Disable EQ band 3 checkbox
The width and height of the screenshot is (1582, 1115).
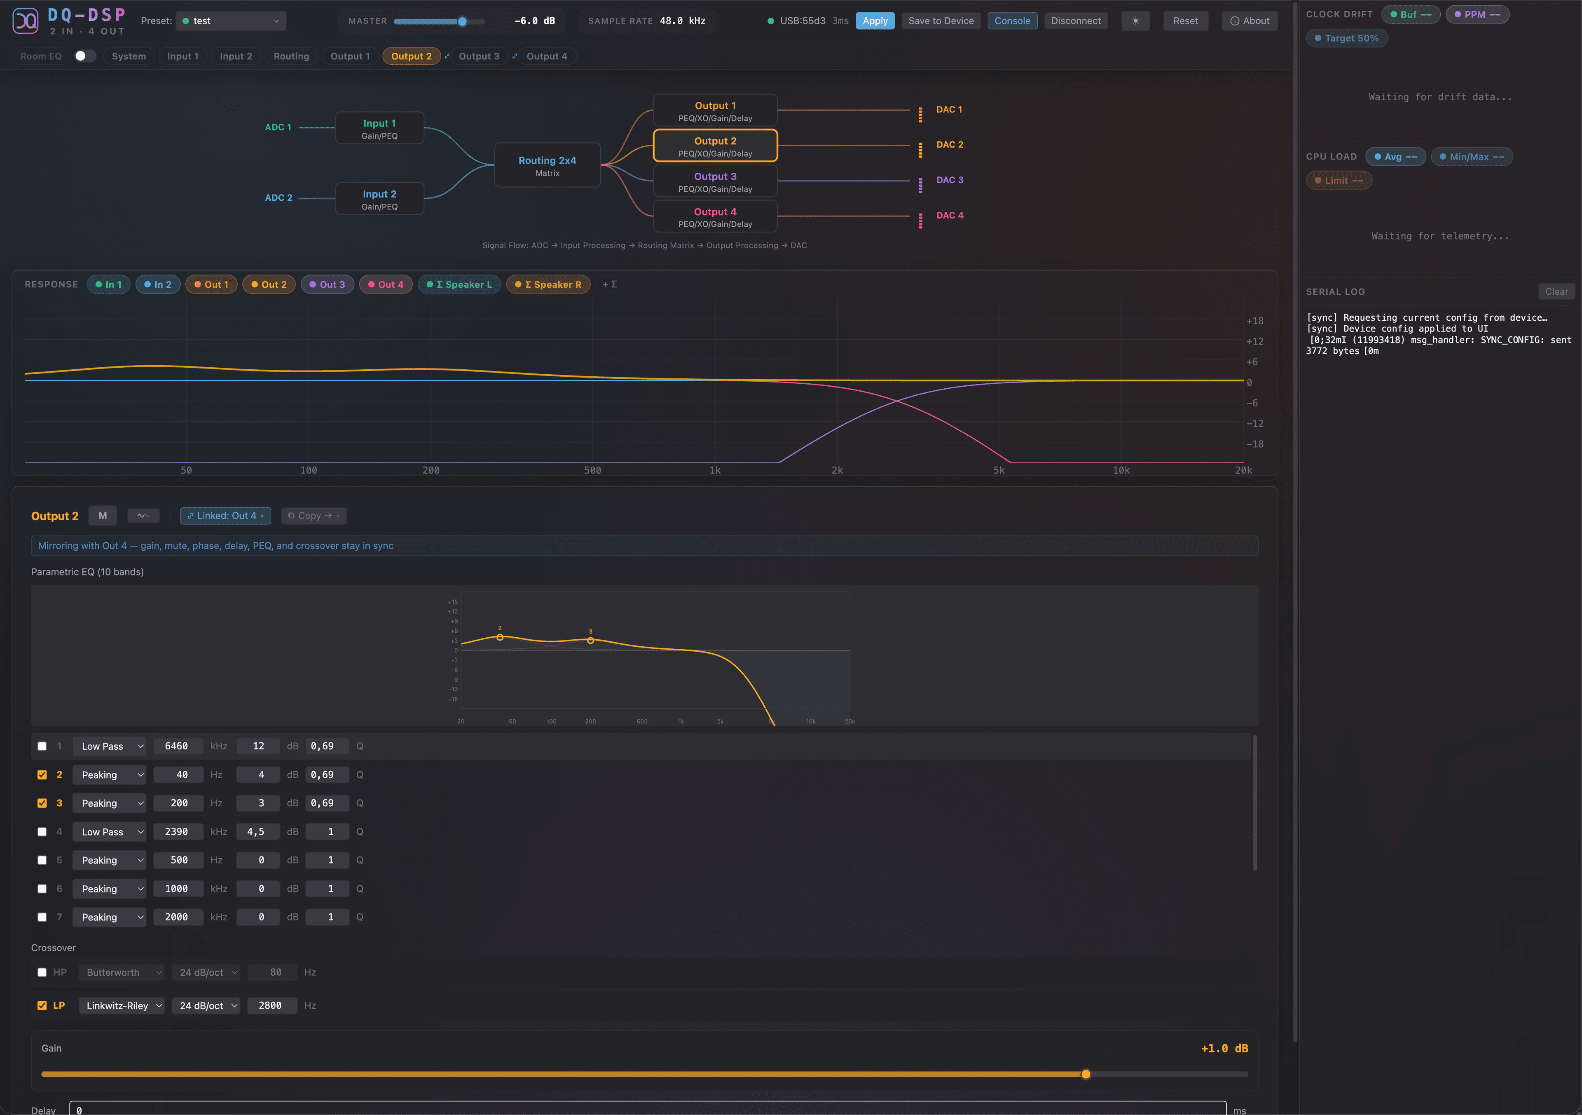click(x=42, y=803)
